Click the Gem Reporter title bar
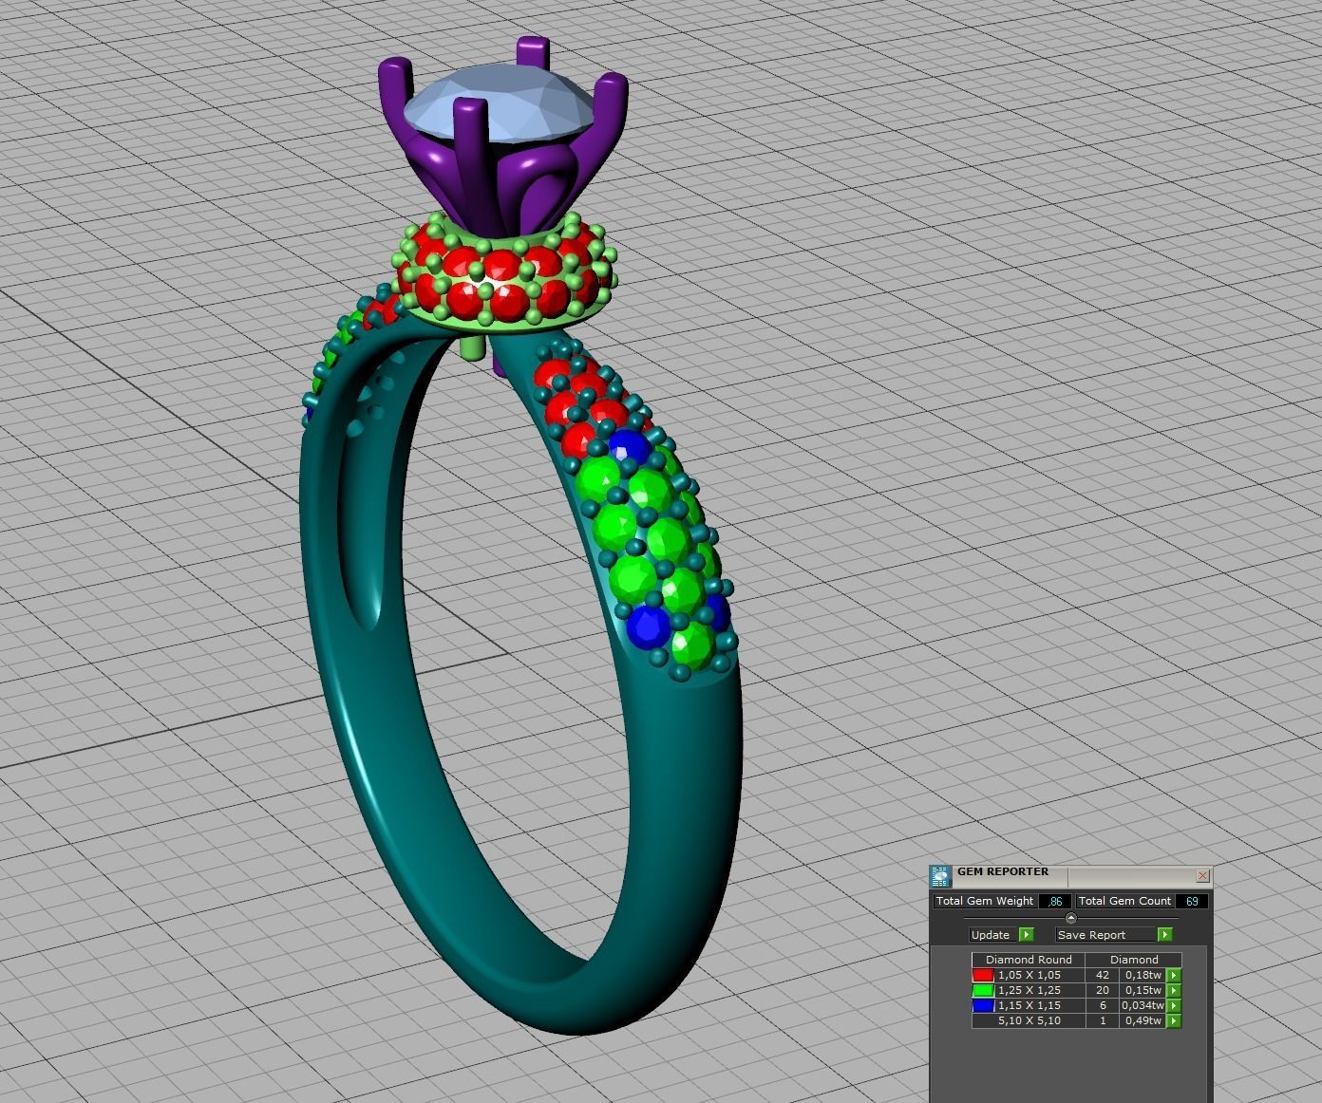The width and height of the screenshot is (1322, 1103). (x=1070, y=876)
